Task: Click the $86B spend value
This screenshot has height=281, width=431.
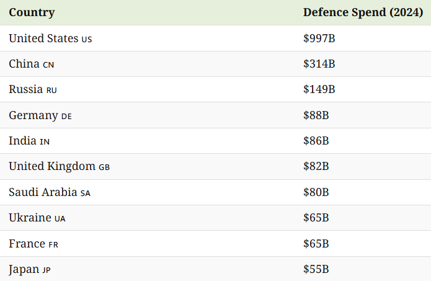Action: click(x=316, y=141)
